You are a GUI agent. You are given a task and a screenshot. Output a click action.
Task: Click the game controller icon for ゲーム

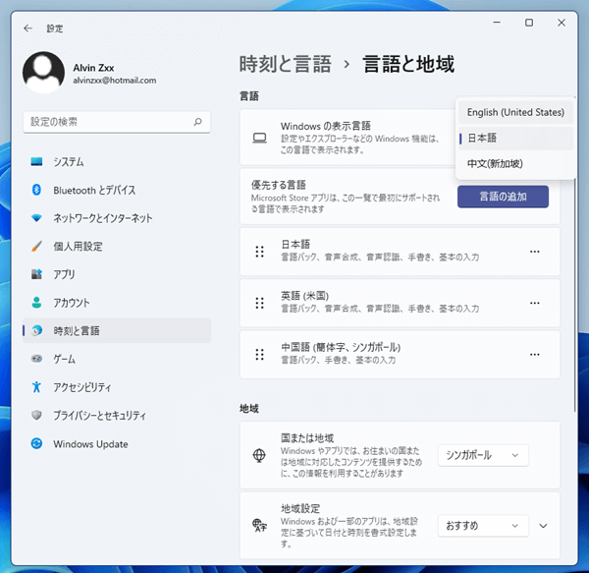point(36,359)
